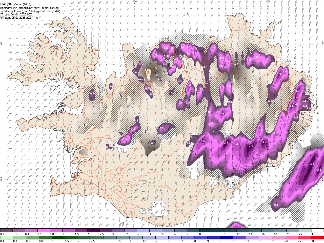Click the 'IT: Lau. 04. 01. 2025 00Z' line
This screenshot has height=243, width=324.
coord(16,14)
